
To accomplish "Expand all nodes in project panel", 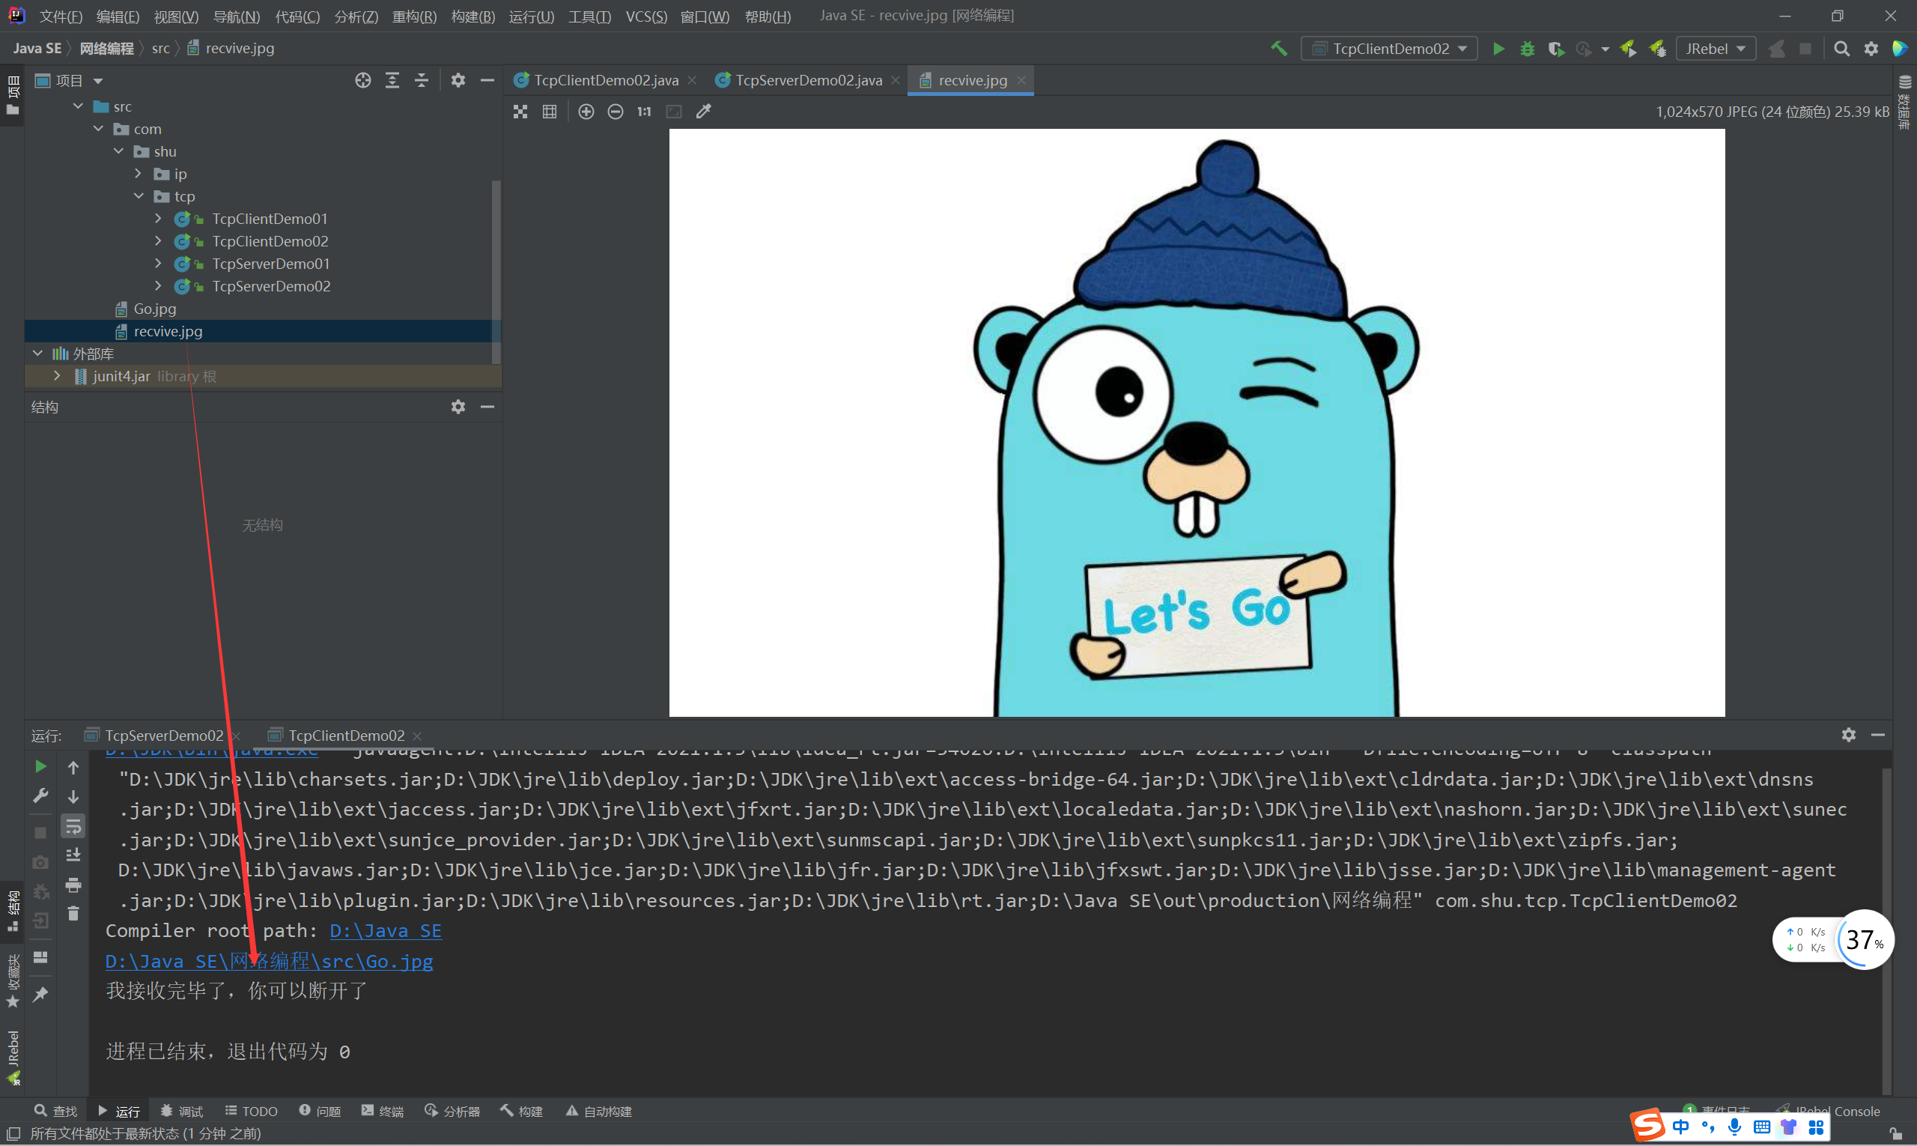I will [x=392, y=80].
